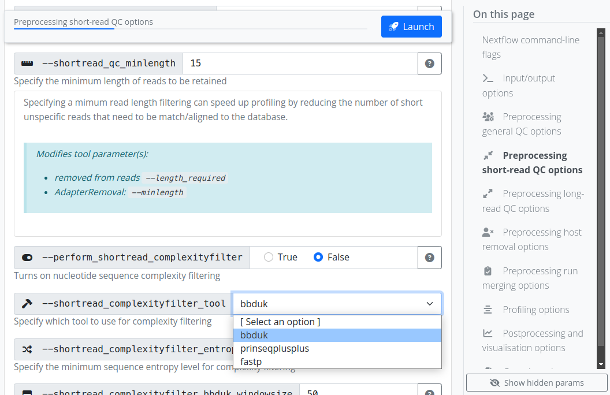The image size is (610, 395).
Task: Open the Preprocessing host removal options section
Action: click(x=531, y=239)
